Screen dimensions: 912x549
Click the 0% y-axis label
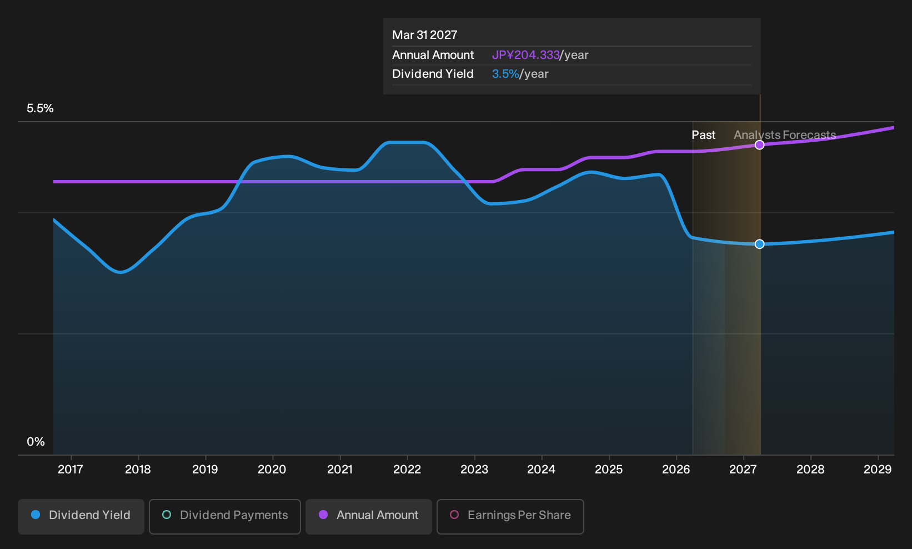coord(36,442)
